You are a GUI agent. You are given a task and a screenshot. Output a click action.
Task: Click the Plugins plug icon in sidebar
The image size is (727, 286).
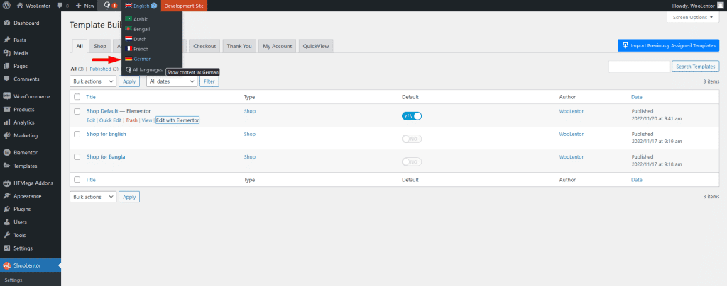click(x=7, y=209)
